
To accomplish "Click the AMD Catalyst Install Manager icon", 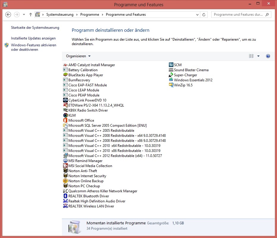I will pyautogui.click(x=65, y=65).
